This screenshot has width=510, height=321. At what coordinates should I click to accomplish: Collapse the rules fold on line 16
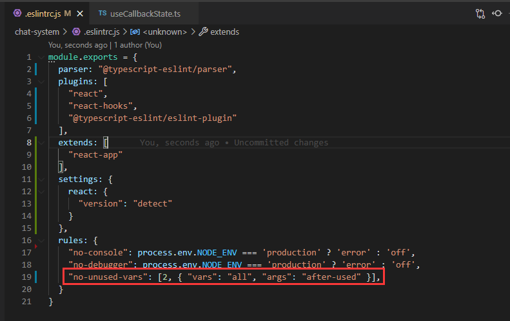41,241
